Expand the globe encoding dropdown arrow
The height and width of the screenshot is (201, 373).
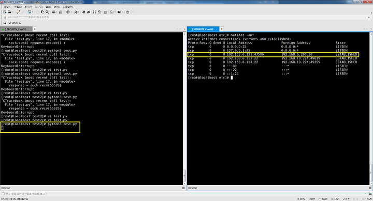(x=71, y=12)
